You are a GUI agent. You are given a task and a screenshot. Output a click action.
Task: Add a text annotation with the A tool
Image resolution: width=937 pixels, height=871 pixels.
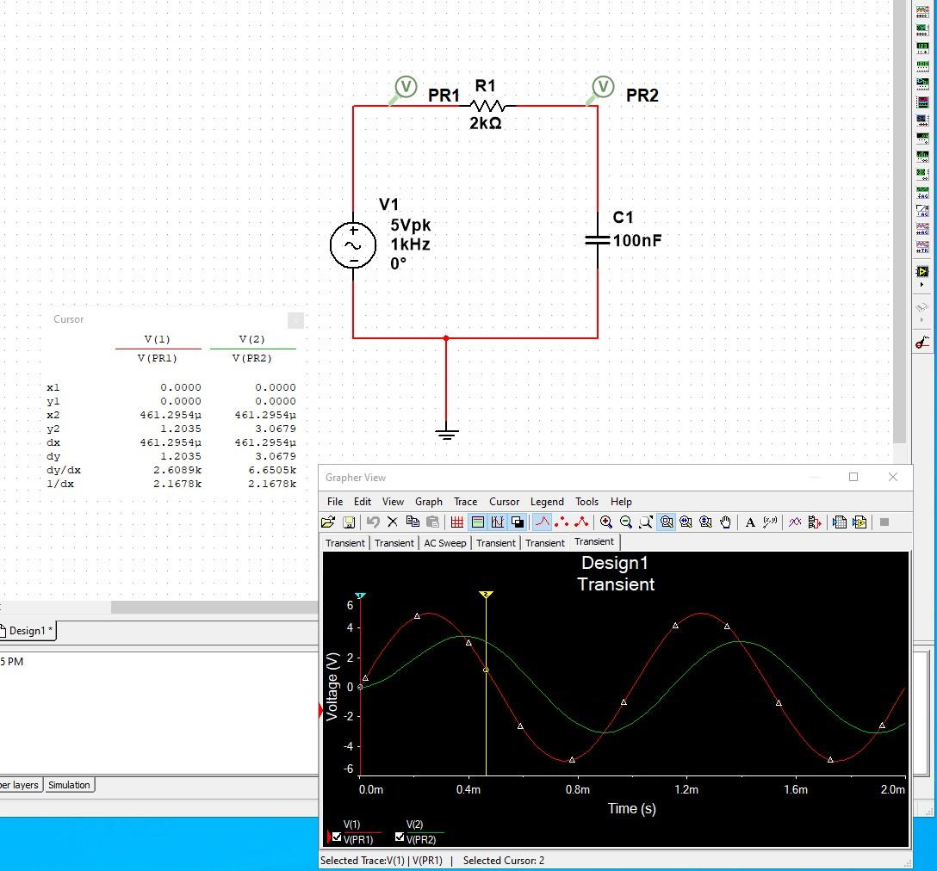748,522
